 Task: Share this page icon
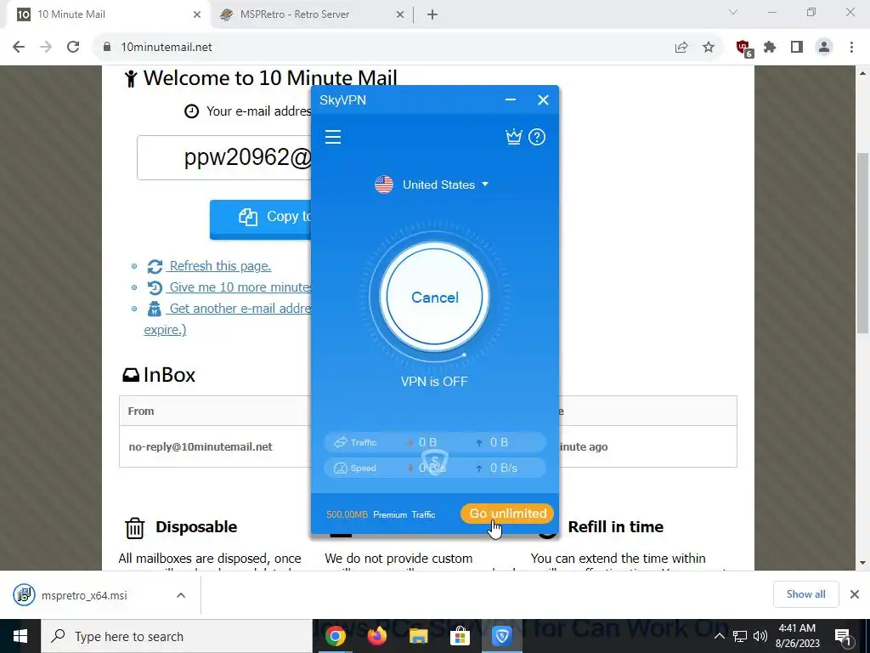pos(681,48)
